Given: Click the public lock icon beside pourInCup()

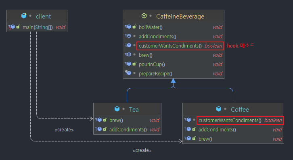Looking at the screenshot, I should tap(134, 64).
